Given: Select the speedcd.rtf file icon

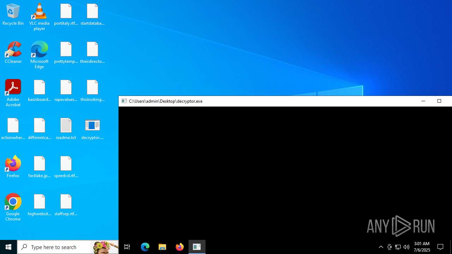Looking at the screenshot, I should pos(66,167).
